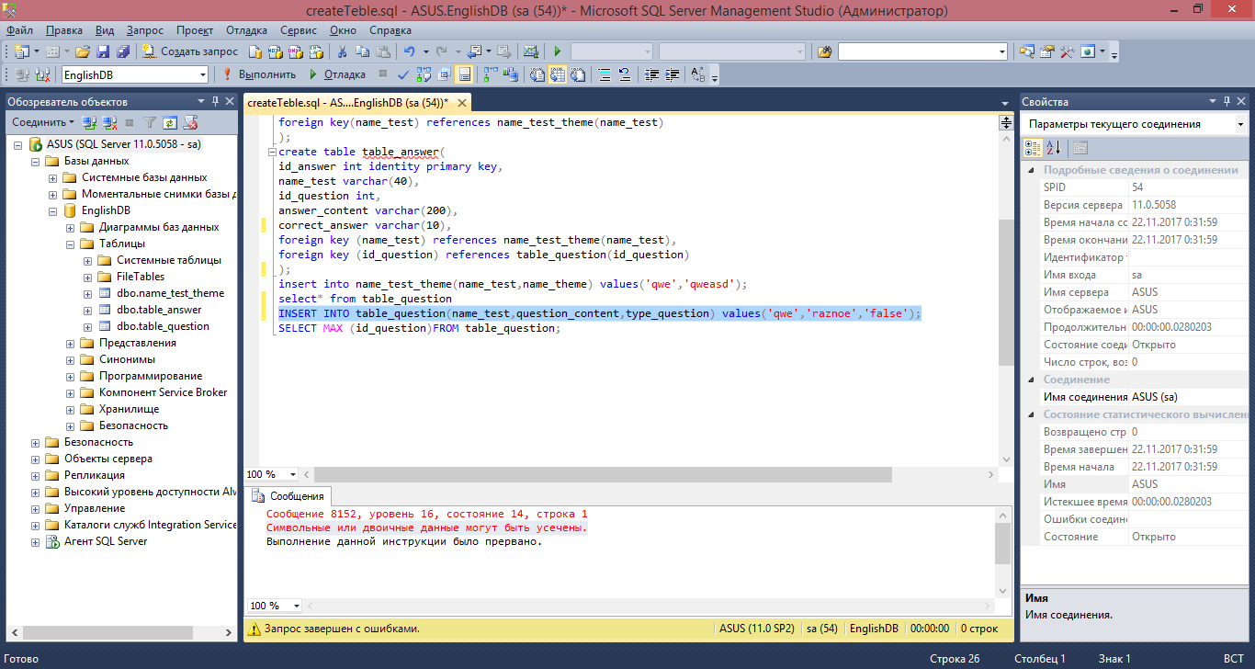Screen dimensions: 1255x669
Task: Click the DMX query icon
Action: [295, 51]
